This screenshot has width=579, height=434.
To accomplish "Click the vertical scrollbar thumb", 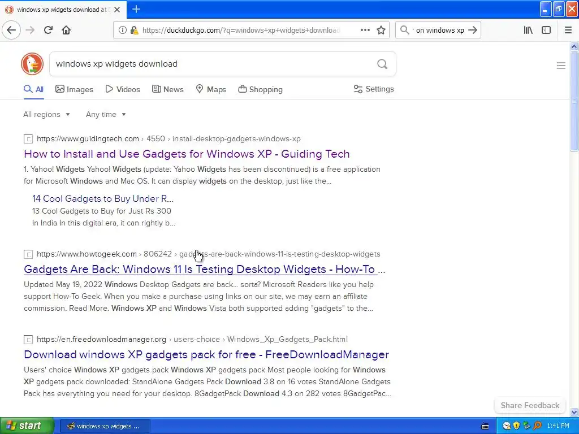I will coord(574,101).
